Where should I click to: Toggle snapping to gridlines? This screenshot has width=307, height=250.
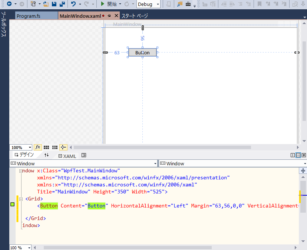(55, 148)
